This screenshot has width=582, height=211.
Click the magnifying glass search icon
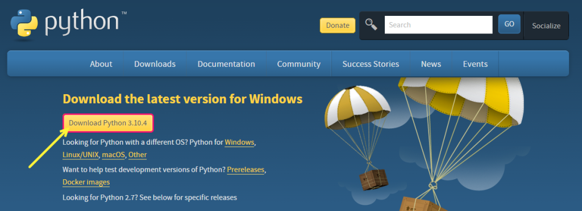pos(371,24)
